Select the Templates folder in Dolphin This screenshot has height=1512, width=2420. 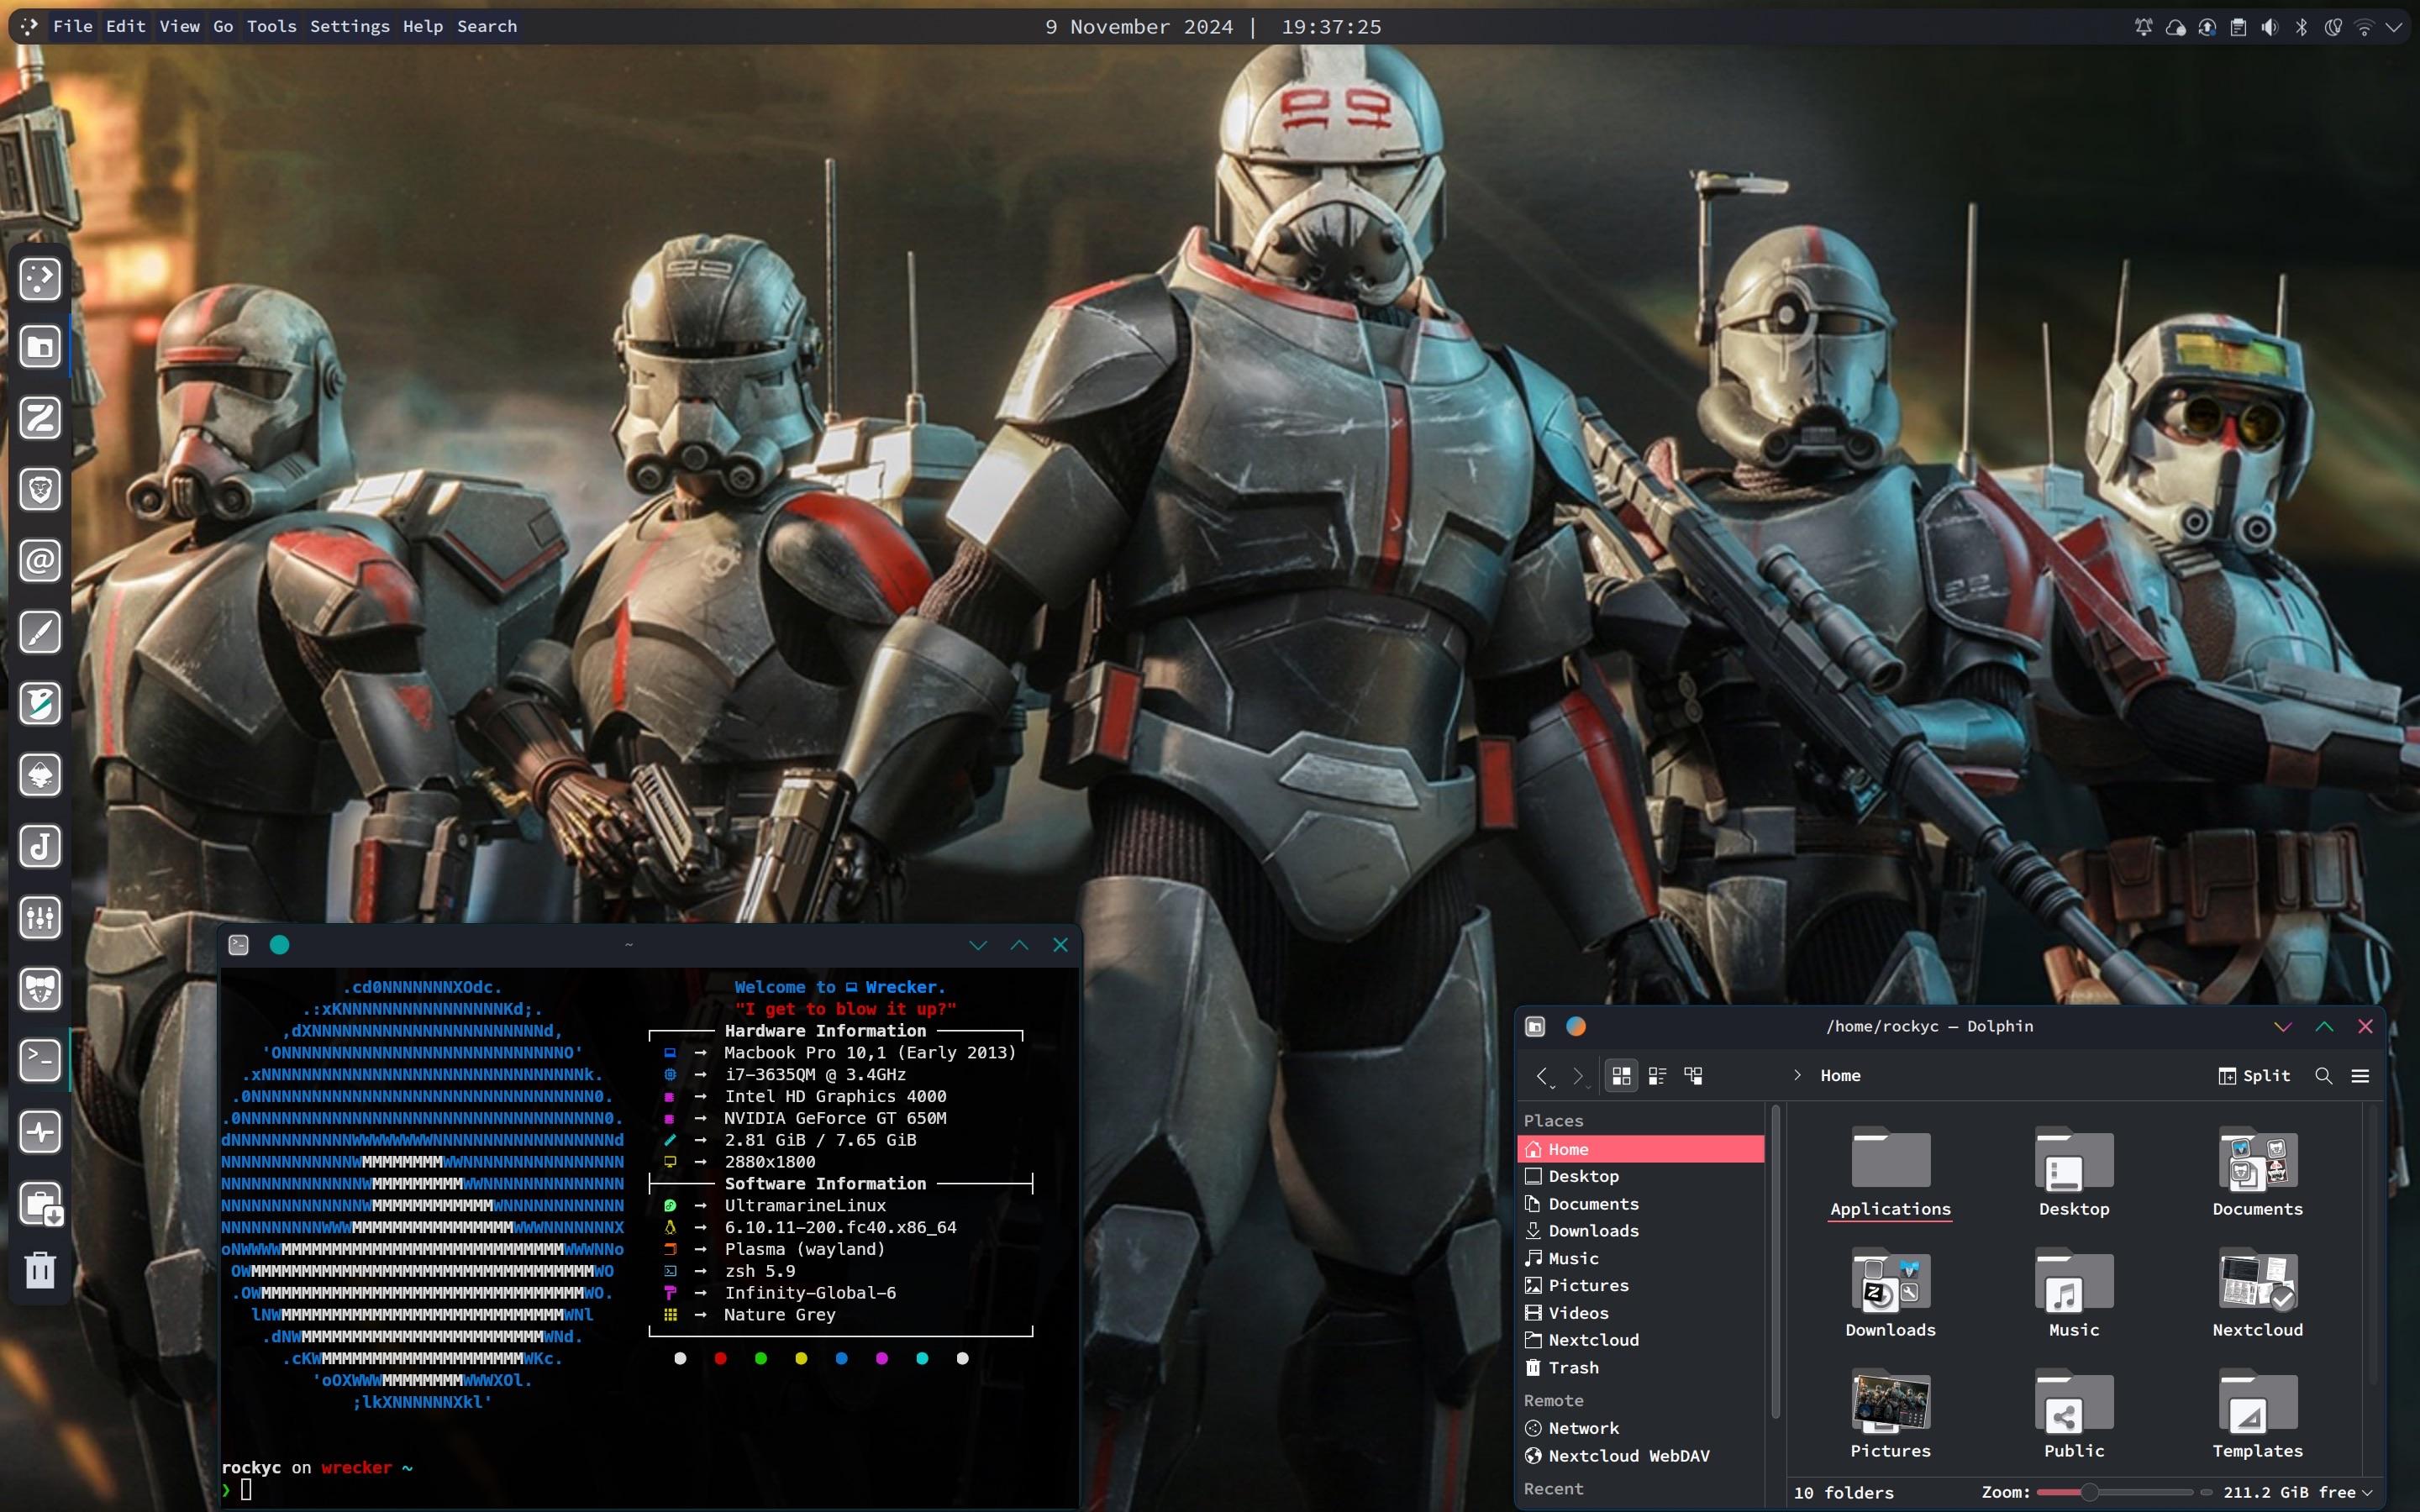point(2257,1414)
